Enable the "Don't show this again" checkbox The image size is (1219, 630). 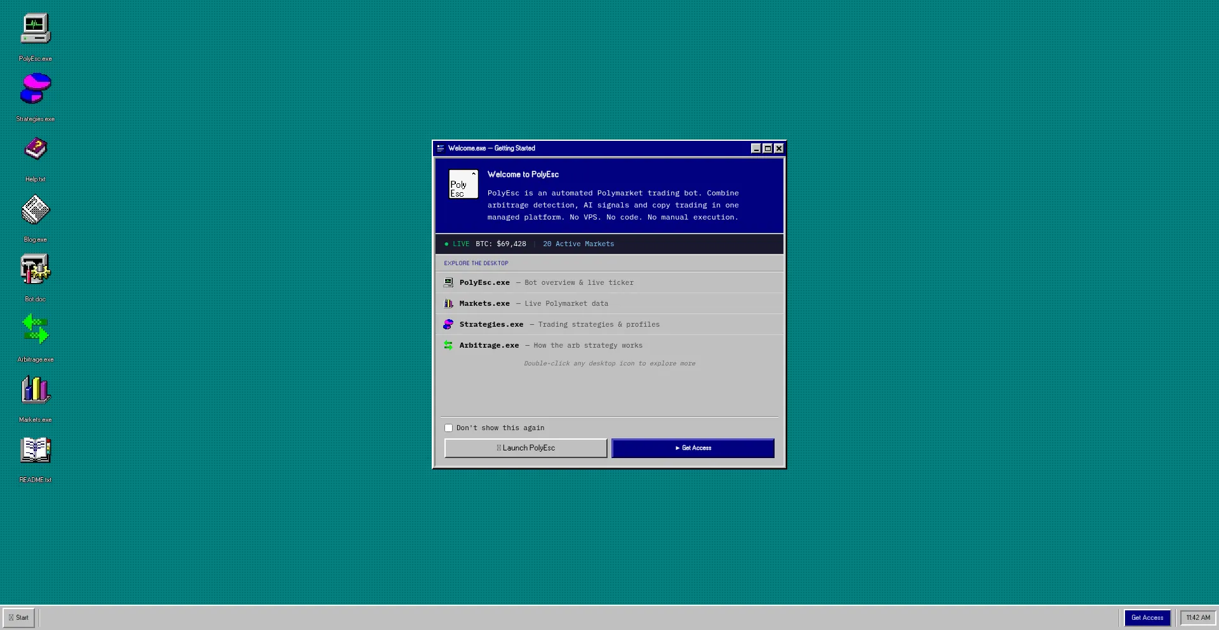448,428
